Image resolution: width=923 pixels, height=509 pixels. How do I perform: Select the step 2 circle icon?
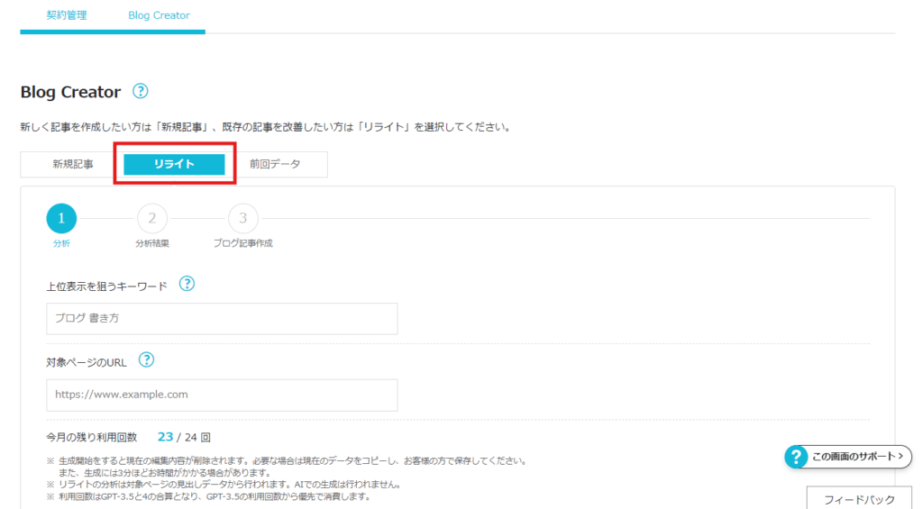pos(152,218)
